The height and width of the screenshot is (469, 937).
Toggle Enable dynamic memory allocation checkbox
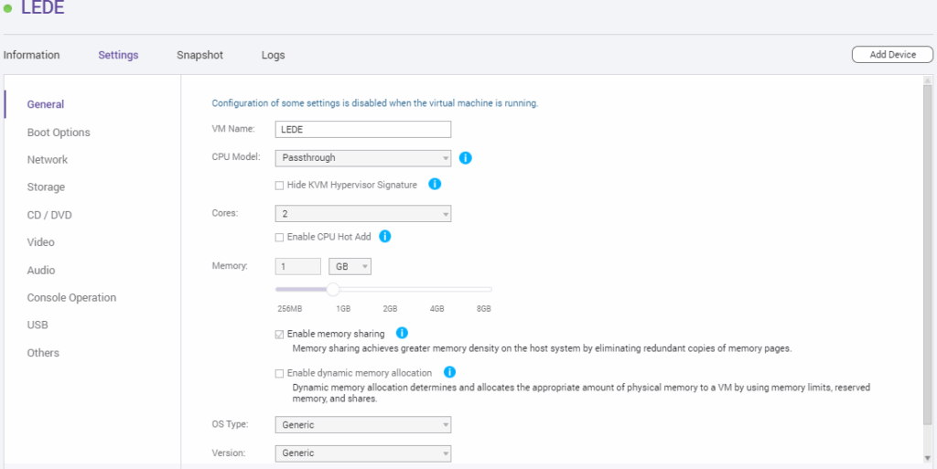point(279,374)
